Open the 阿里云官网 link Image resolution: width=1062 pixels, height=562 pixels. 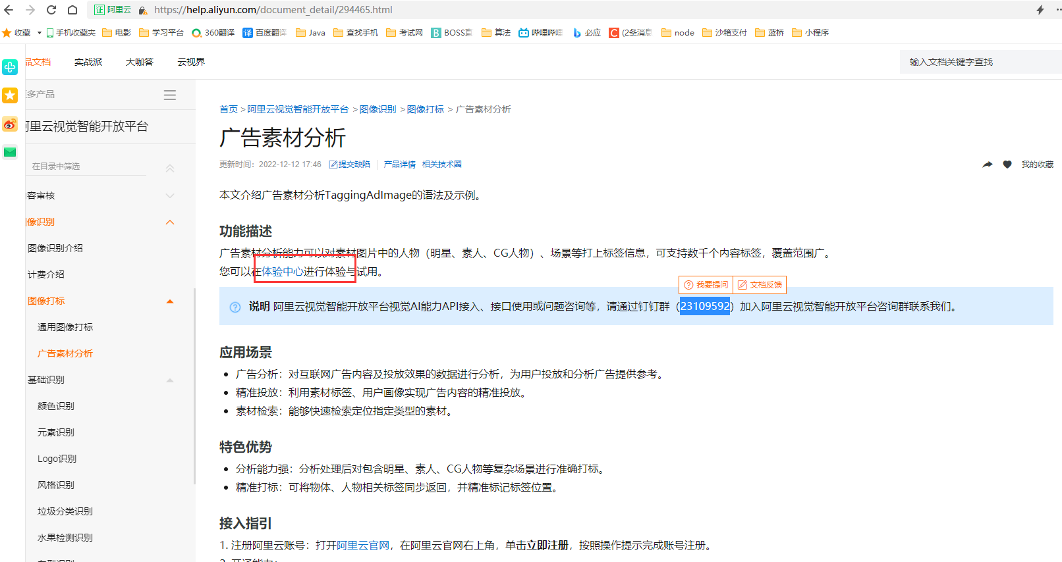363,546
